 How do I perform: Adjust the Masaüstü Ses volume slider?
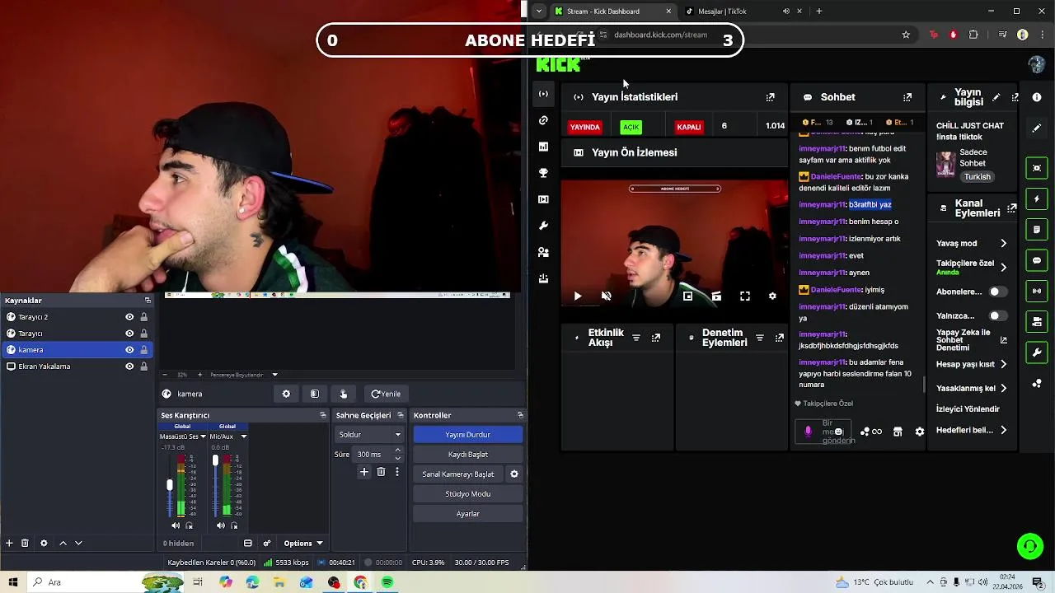coord(170,485)
